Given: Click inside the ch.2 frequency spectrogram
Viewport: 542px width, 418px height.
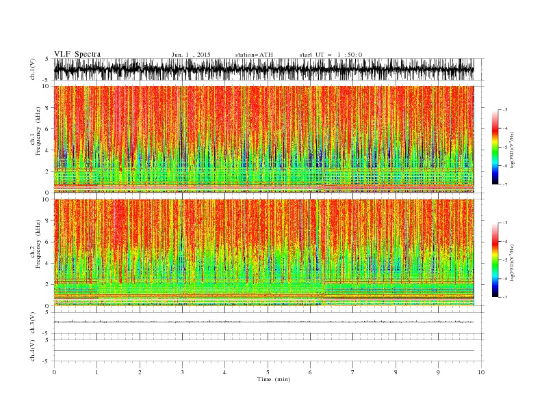Looking at the screenshot, I should pos(263,253).
